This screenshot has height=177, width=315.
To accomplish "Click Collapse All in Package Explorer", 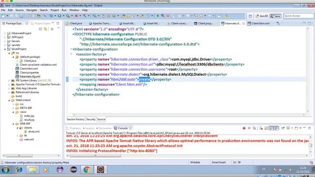I will pyautogui.click(x=40, y=29).
